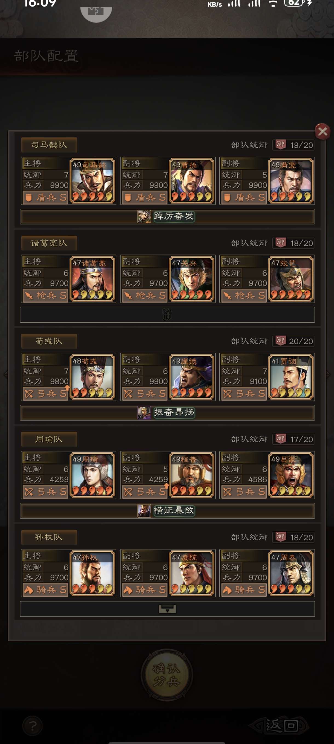Close the troop configuration panel
This screenshot has height=744, width=334.
[323, 132]
